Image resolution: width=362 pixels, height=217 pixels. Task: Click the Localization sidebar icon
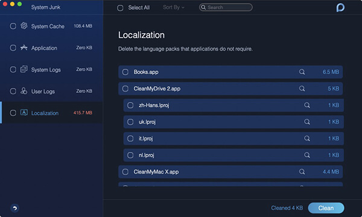[x=24, y=113]
